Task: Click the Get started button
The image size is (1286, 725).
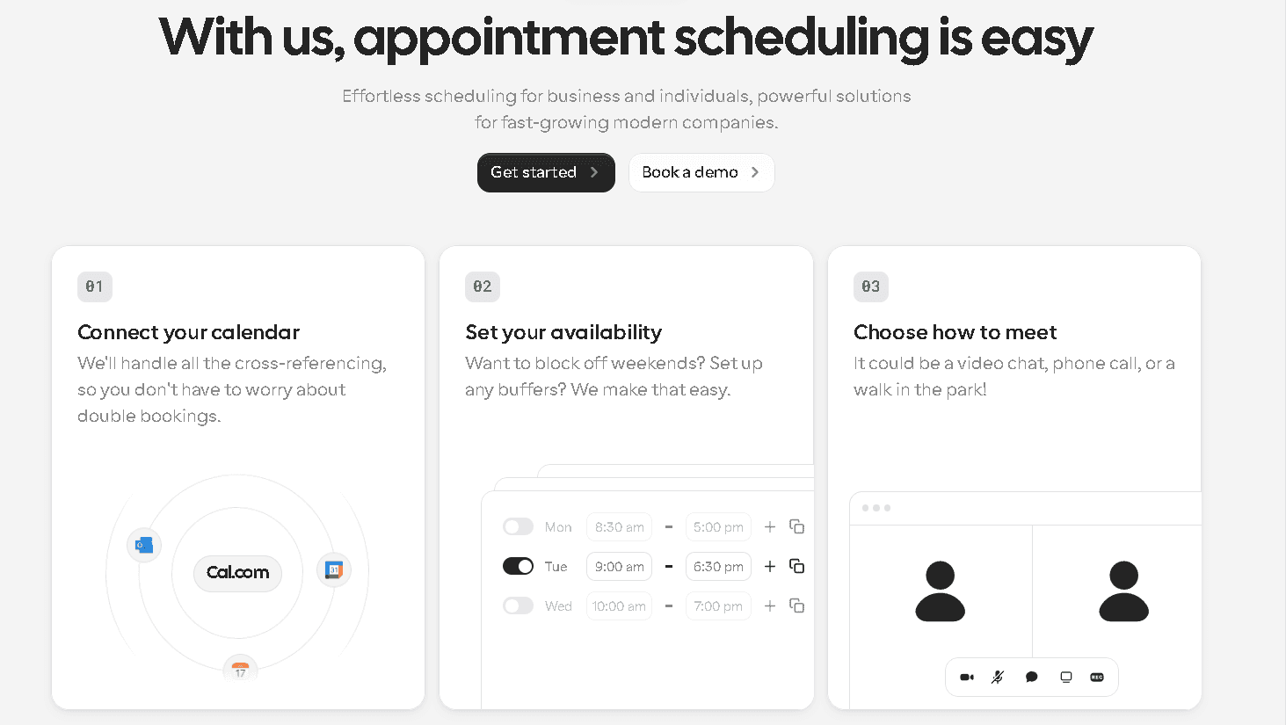Action: (x=545, y=172)
